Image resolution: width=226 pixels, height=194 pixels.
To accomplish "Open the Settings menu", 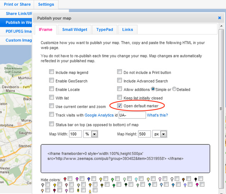I will tap(46, 4).
